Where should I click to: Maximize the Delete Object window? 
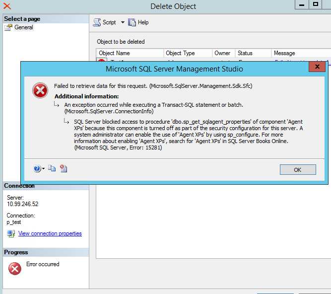click(x=316, y=4)
